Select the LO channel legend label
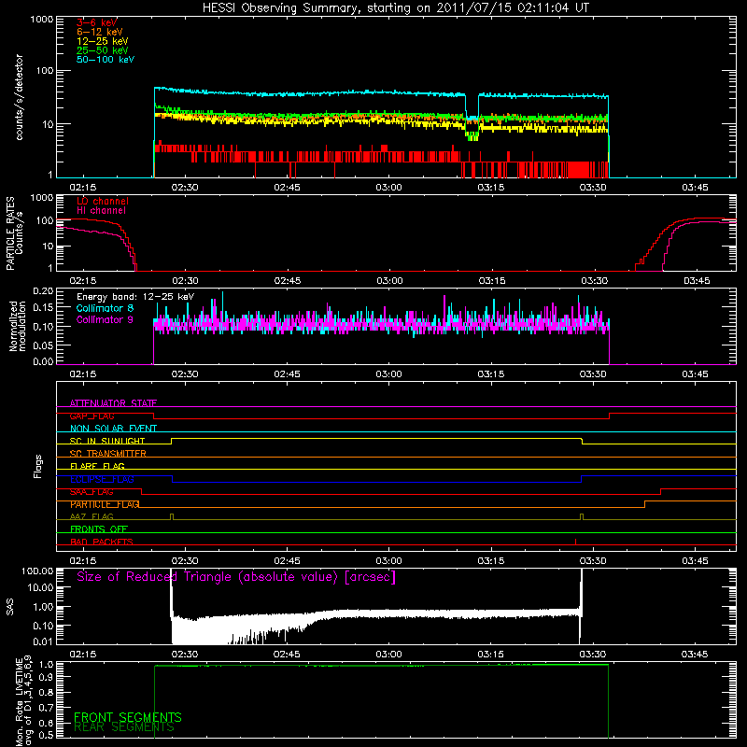This screenshot has height=747, width=747. click(x=103, y=201)
